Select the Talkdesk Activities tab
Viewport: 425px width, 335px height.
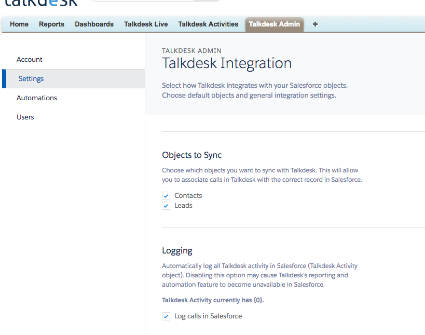[208, 24]
